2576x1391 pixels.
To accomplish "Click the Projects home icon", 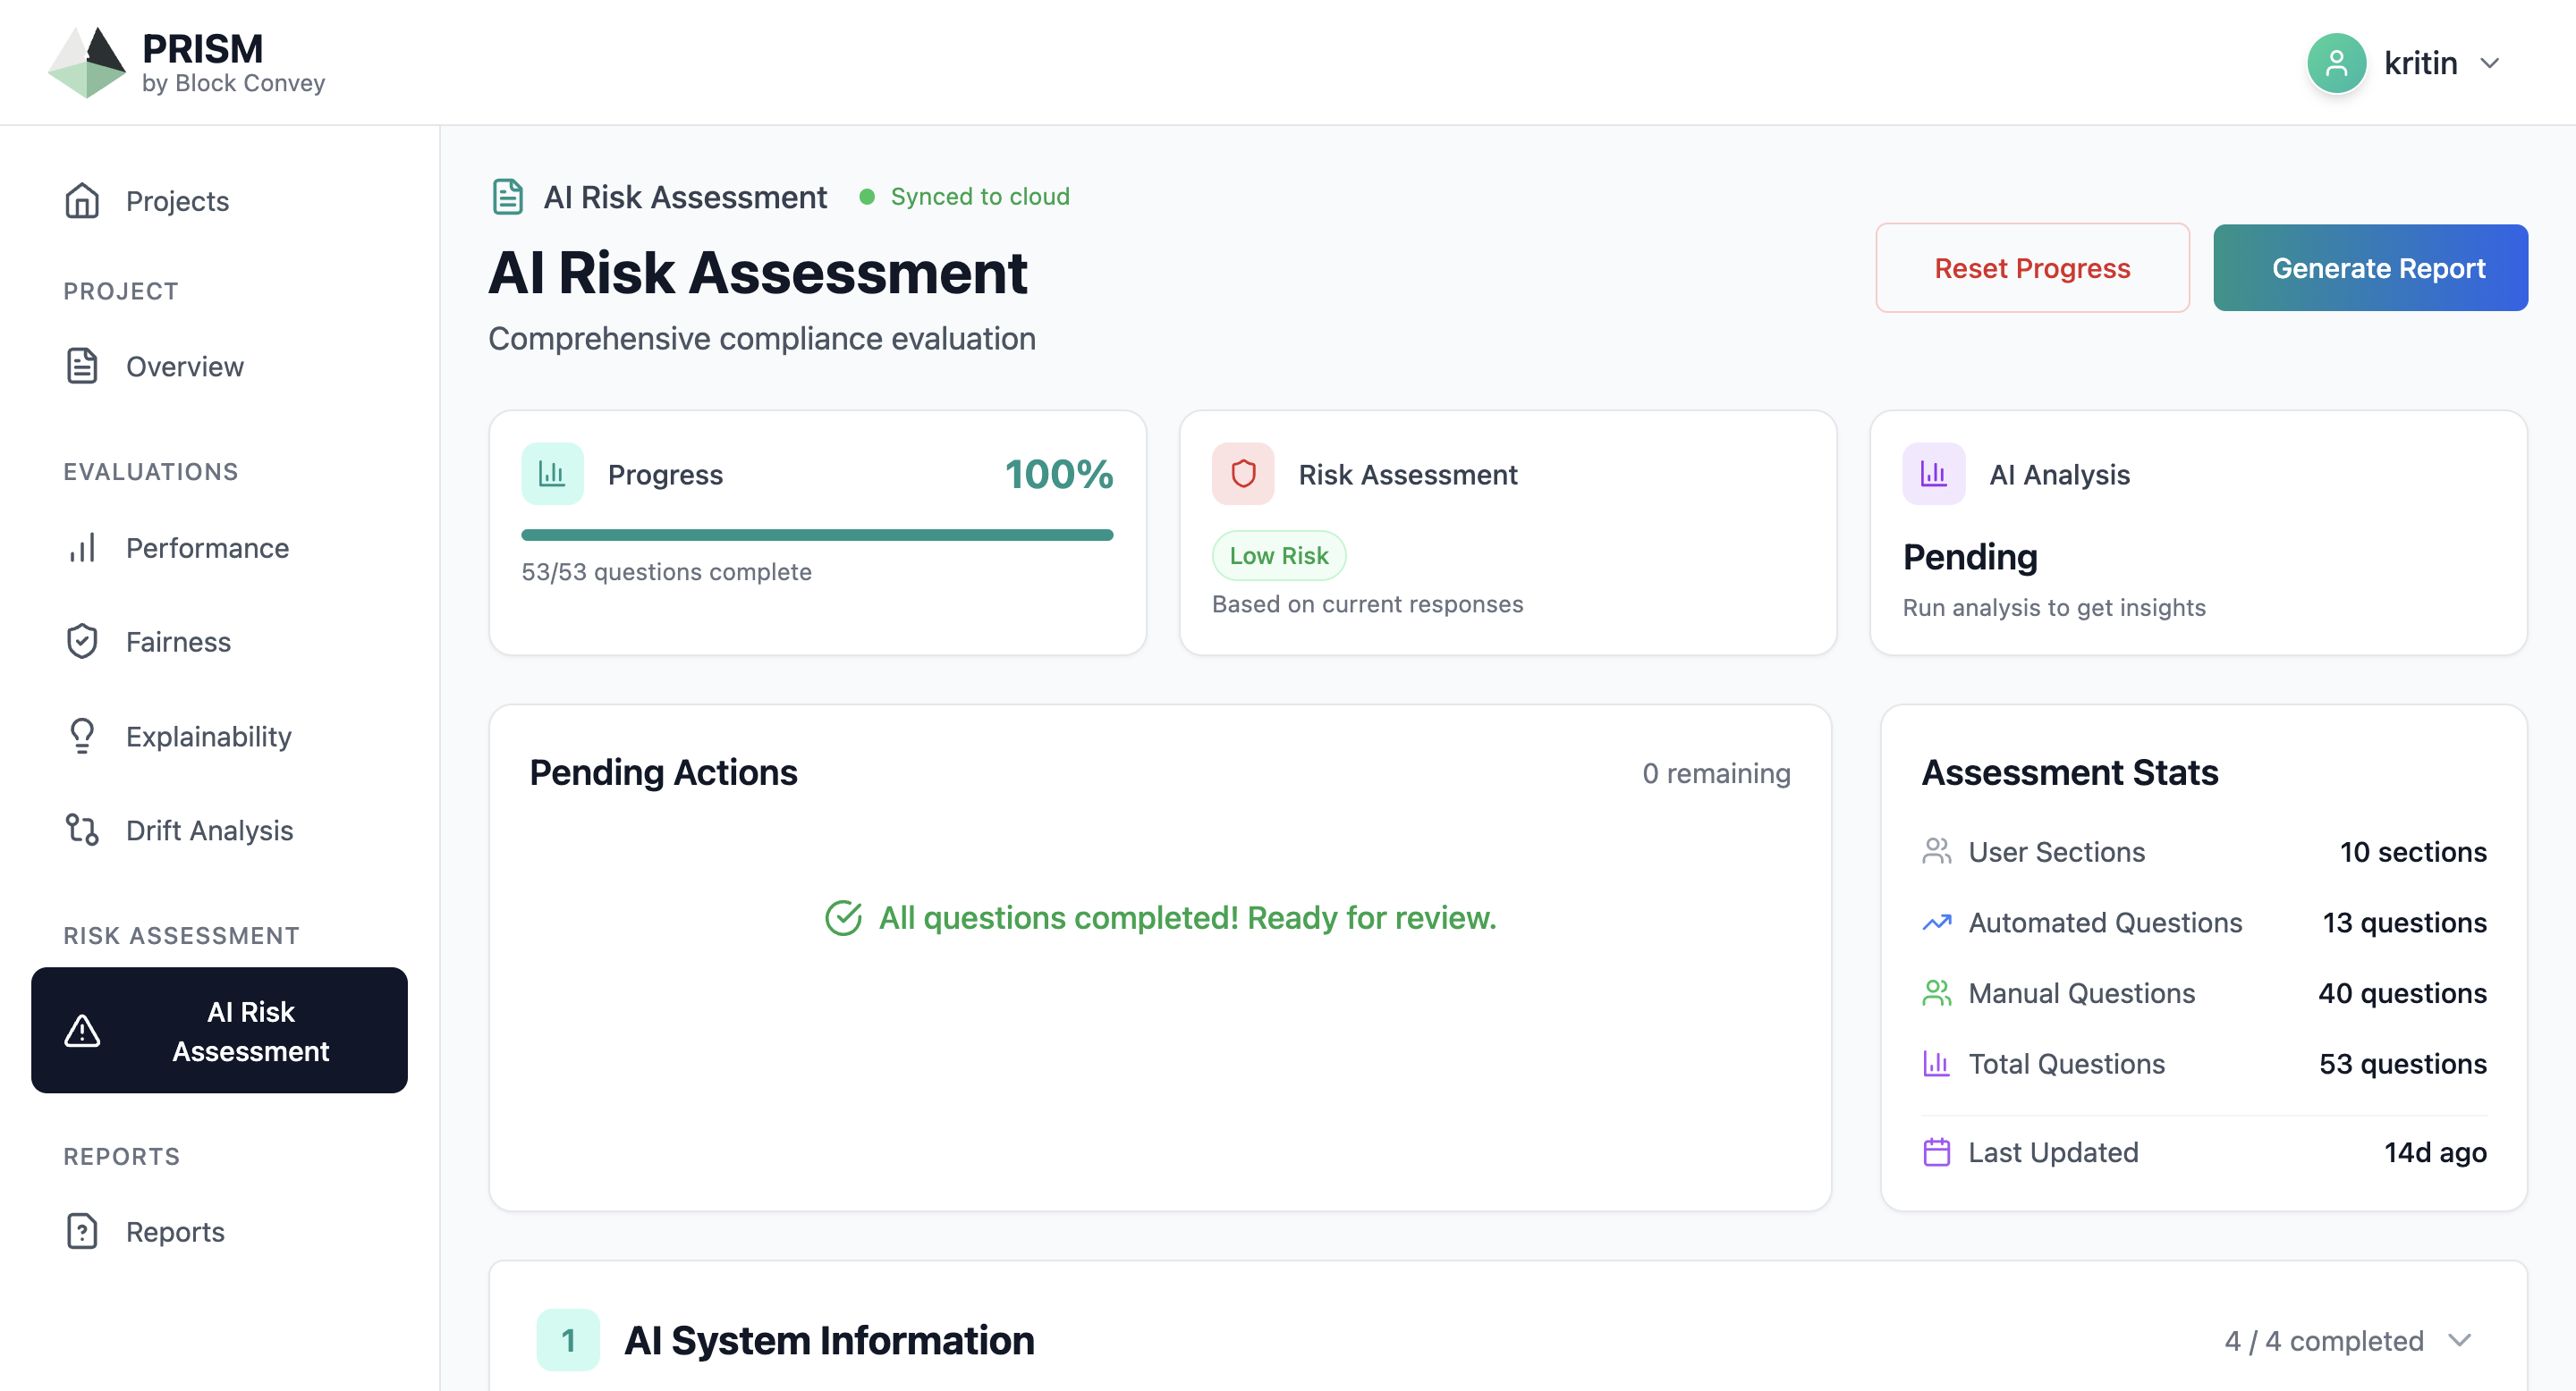I will click(82, 201).
